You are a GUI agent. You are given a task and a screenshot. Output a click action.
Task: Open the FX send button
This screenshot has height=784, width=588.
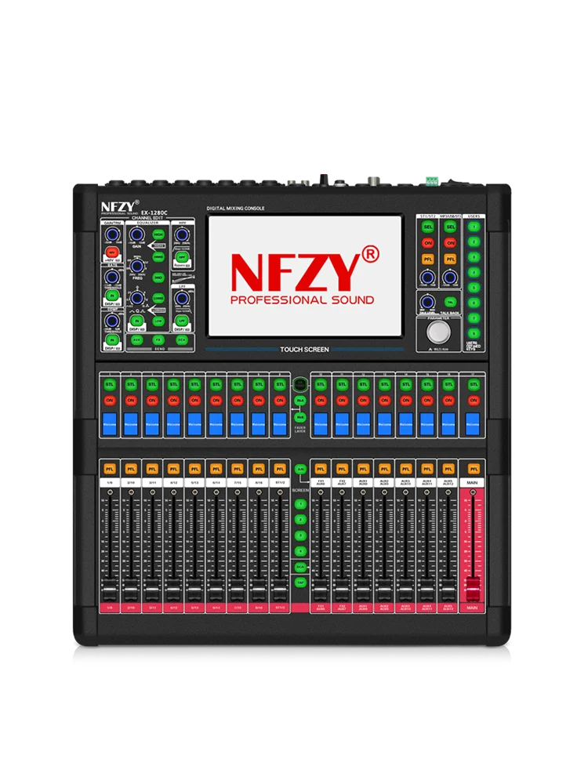click(x=158, y=340)
